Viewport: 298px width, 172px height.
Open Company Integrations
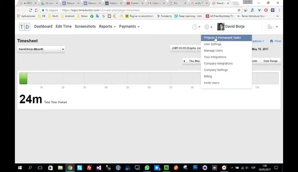[226, 63]
